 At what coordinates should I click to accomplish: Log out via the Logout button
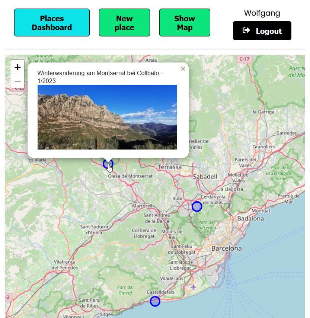(262, 31)
